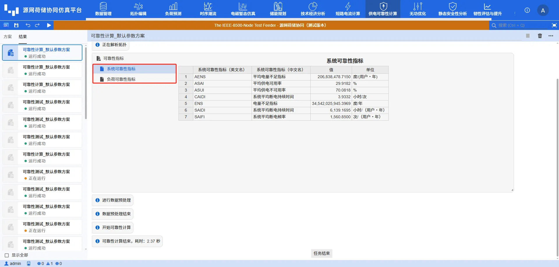Launch 短路电流计算 short-circuit calculation
Image resolution: width=559 pixels, height=267 pixels.
[x=348, y=9]
